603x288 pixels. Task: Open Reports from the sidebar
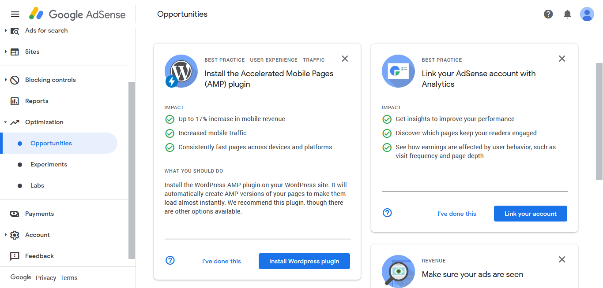tap(37, 101)
